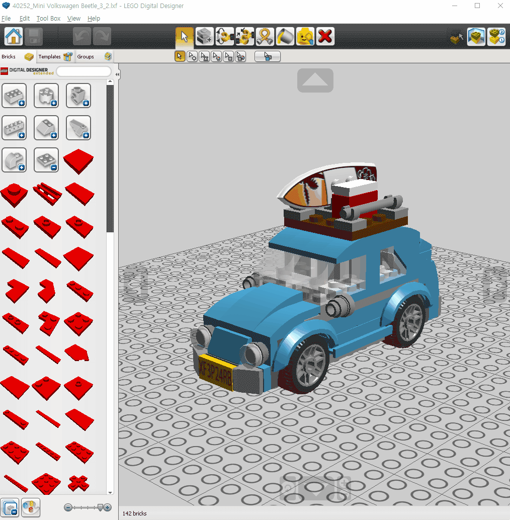Activate the Hinge tool
The image size is (510, 520).
tap(225, 37)
